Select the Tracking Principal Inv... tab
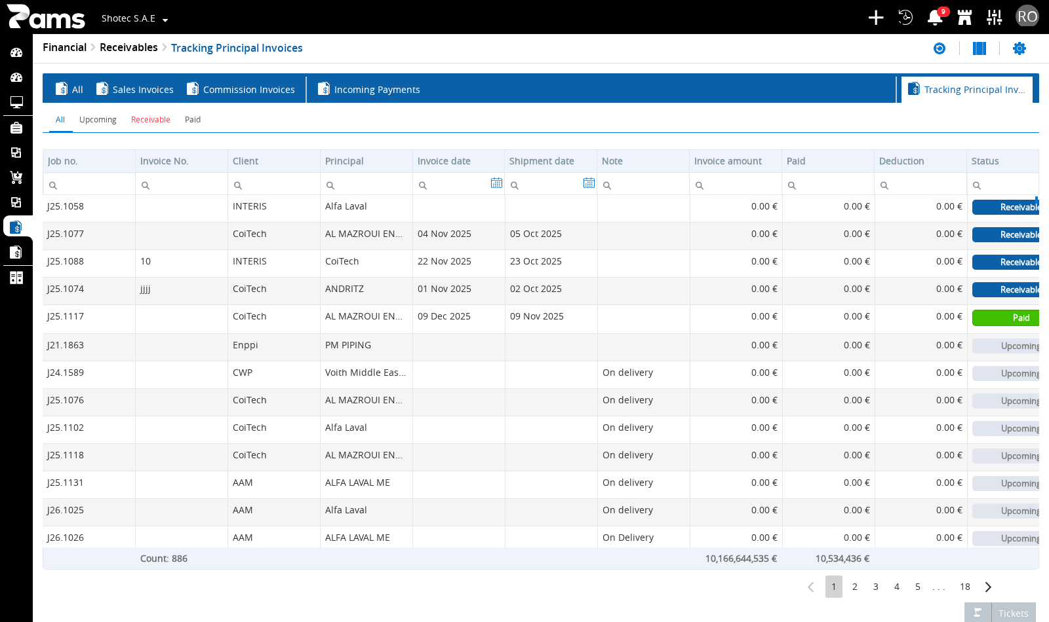The width and height of the screenshot is (1049, 622). tap(967, 89)
